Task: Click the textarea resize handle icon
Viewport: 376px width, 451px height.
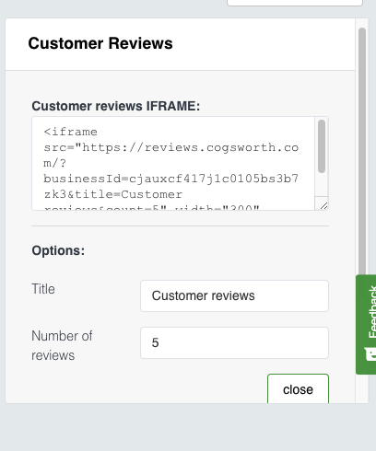Action: click(323, 206)
